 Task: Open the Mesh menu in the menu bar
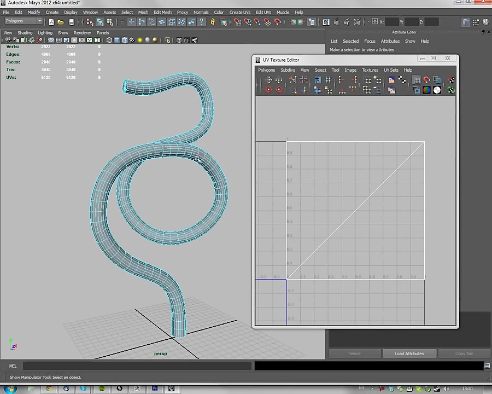143,12
